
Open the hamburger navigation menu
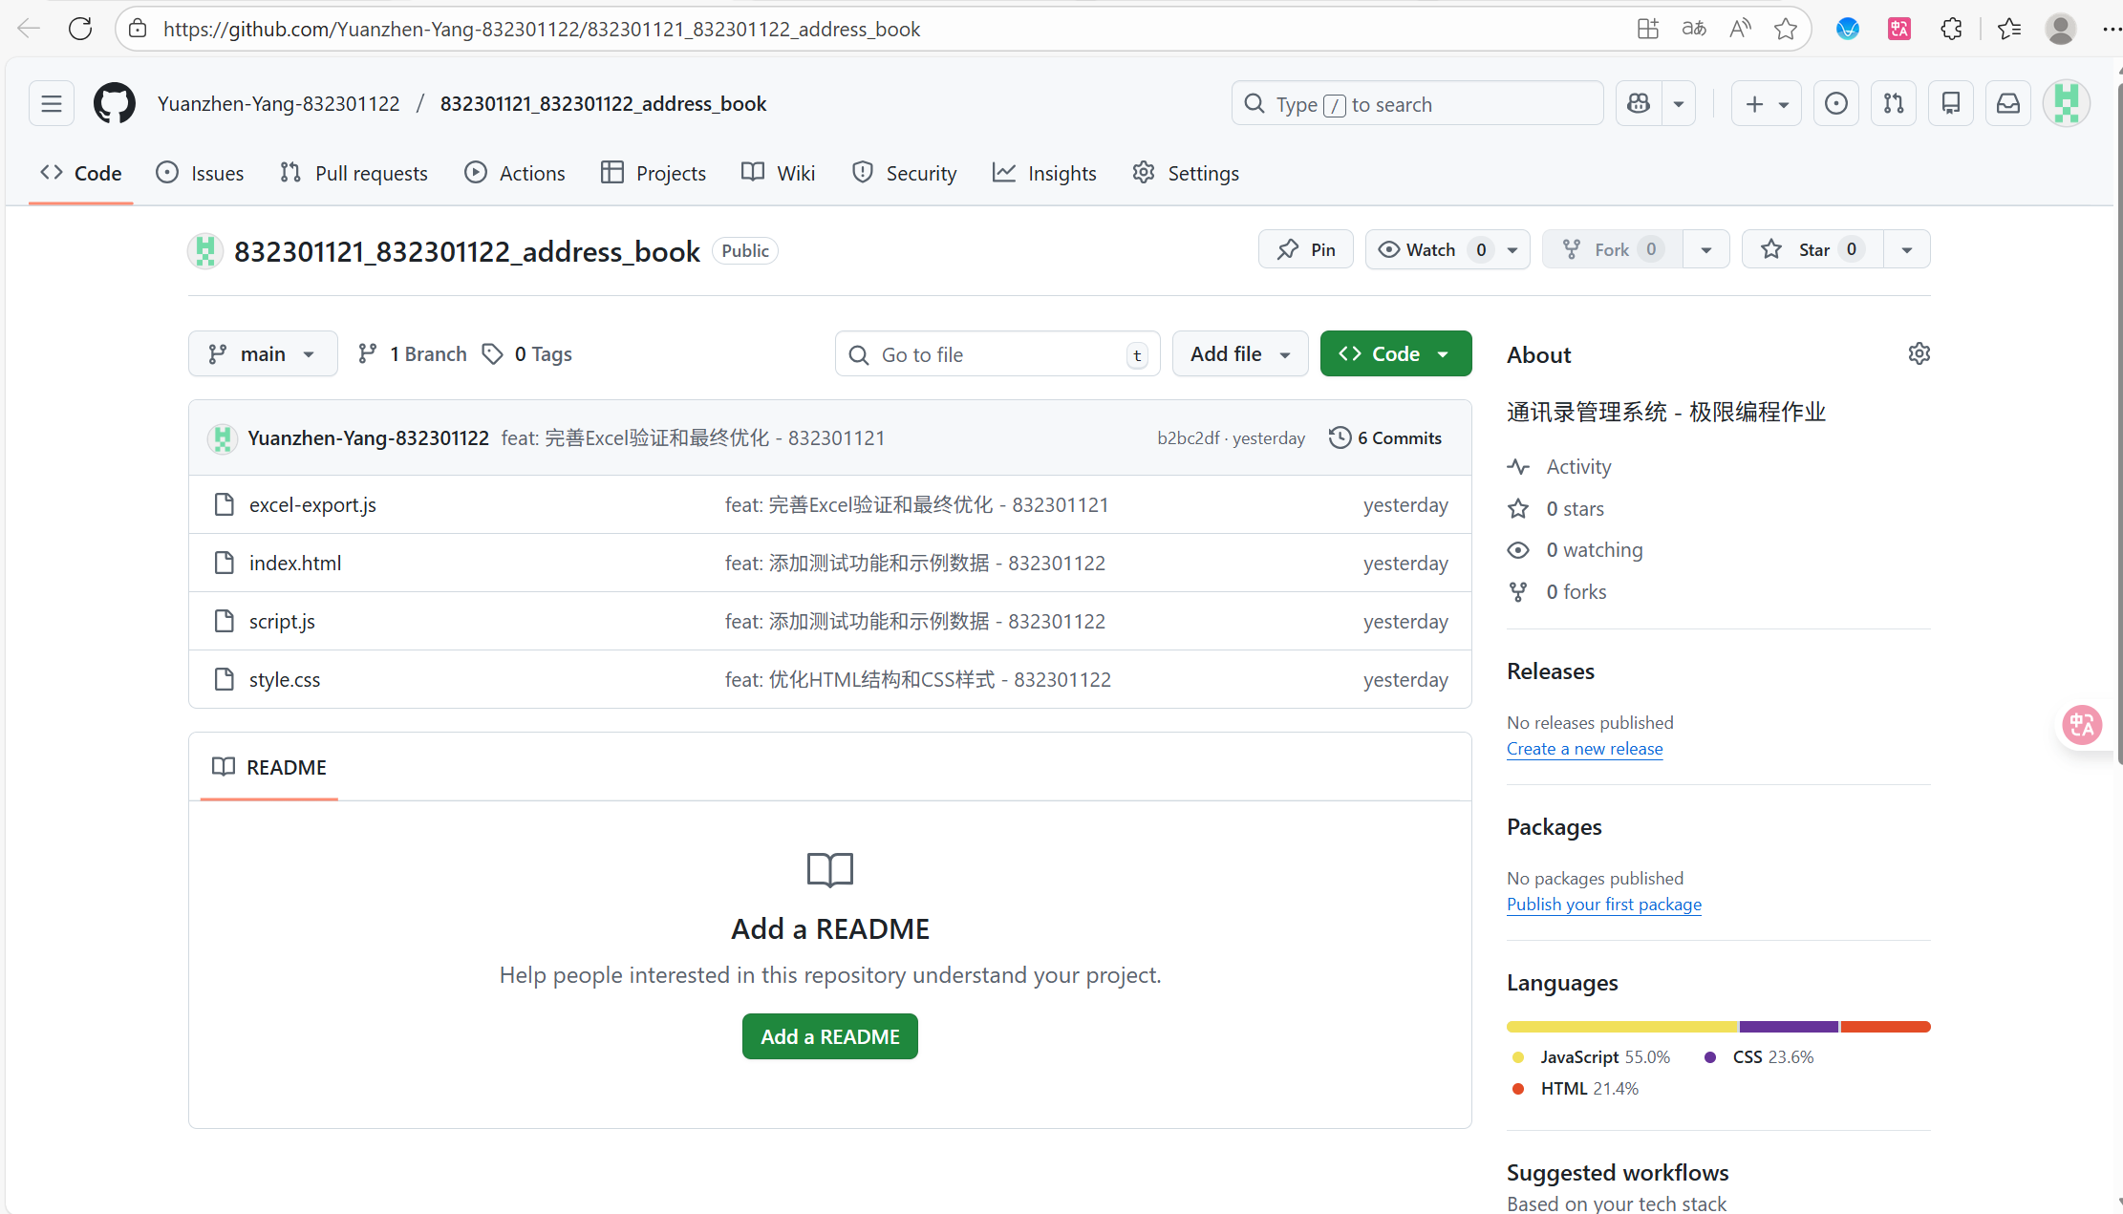coord(52,103)
